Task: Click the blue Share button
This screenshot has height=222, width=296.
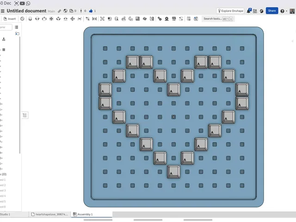Action: point(272,11)
